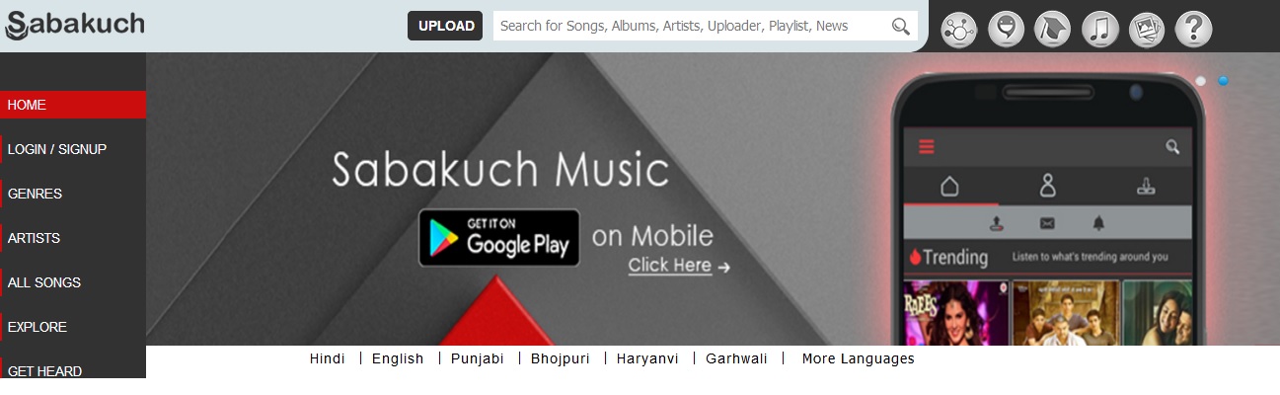Click the UPLOAD button
This screenshot has height=395, width=1280.
(x=445, y=26)
